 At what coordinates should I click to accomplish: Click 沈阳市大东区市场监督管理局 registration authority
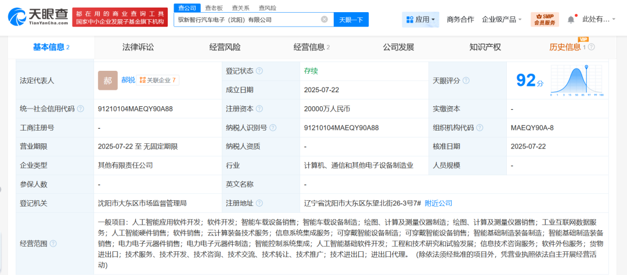[142, 203]
